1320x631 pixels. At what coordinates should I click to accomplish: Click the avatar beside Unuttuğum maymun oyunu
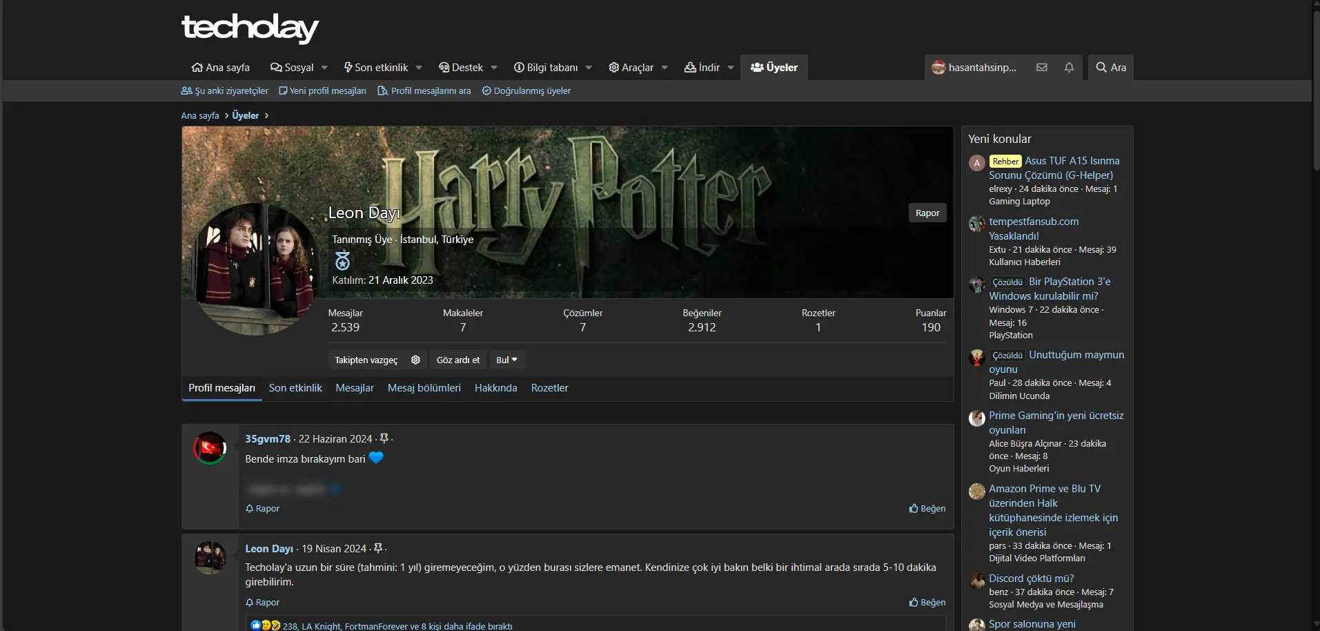(x=976, y=357)
